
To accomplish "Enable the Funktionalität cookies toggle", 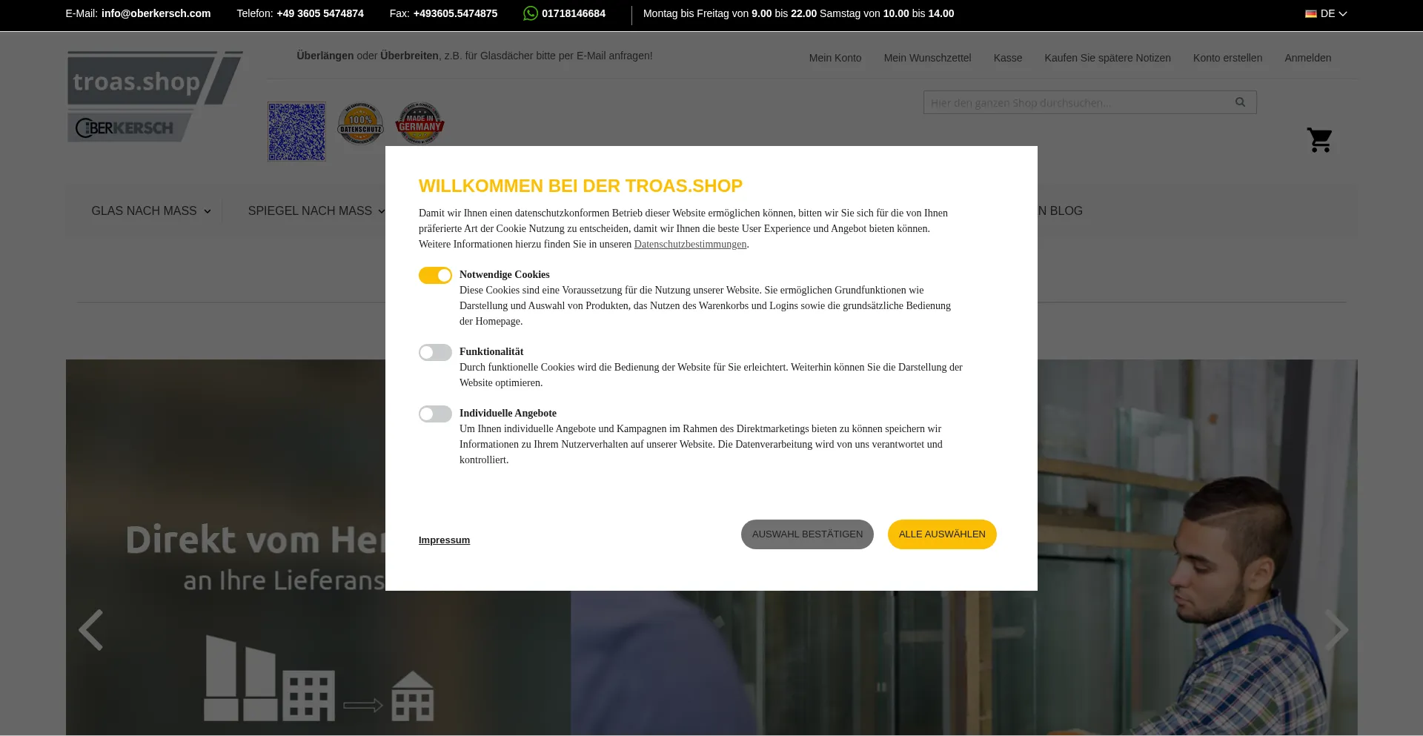I will [435, 353].
